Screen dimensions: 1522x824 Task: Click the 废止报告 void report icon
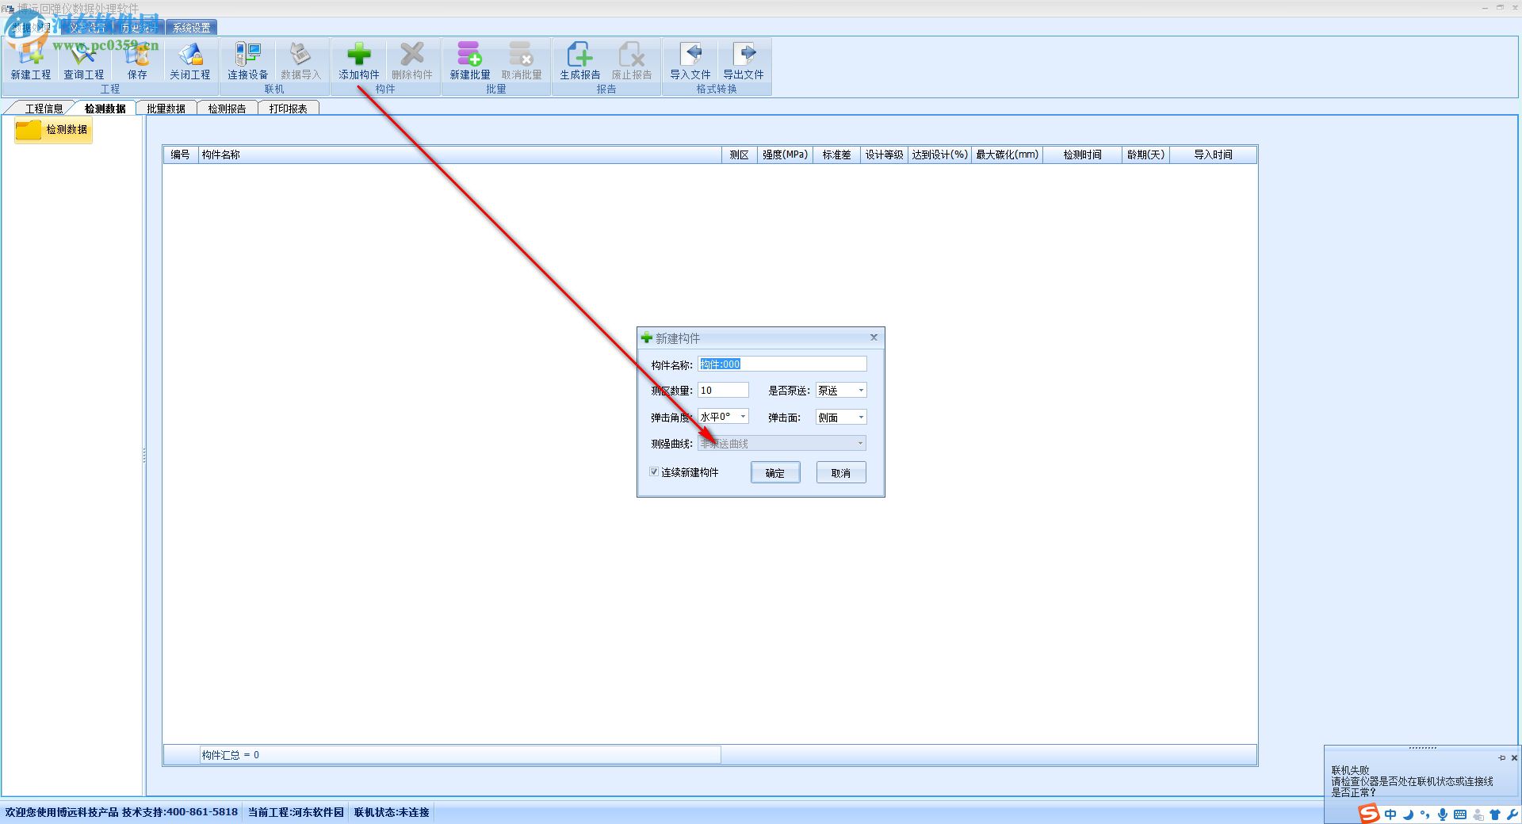point(632,61)
